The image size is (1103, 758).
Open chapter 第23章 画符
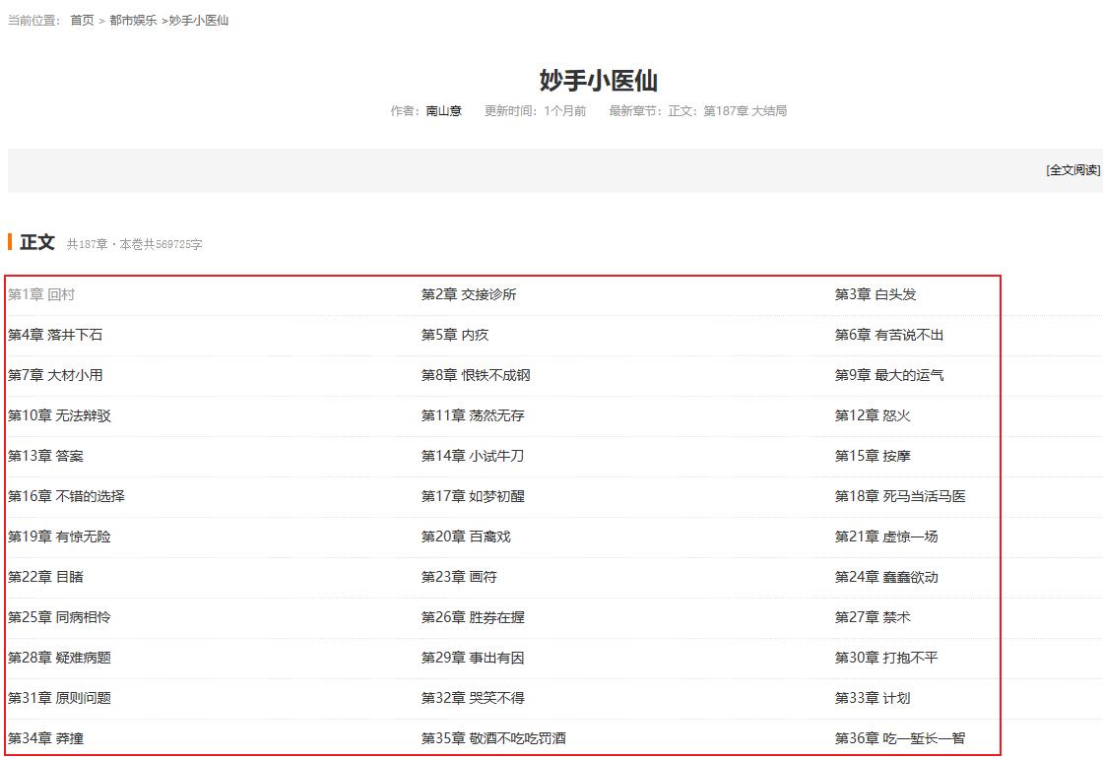(459, 577)
